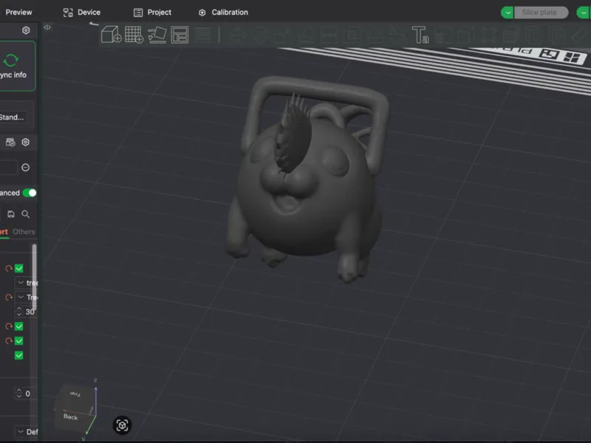The width and height of the screenshot is (591, 443).
Task: Open the Def... dropdown at the bottom
Action: click(x=27, y=432)
